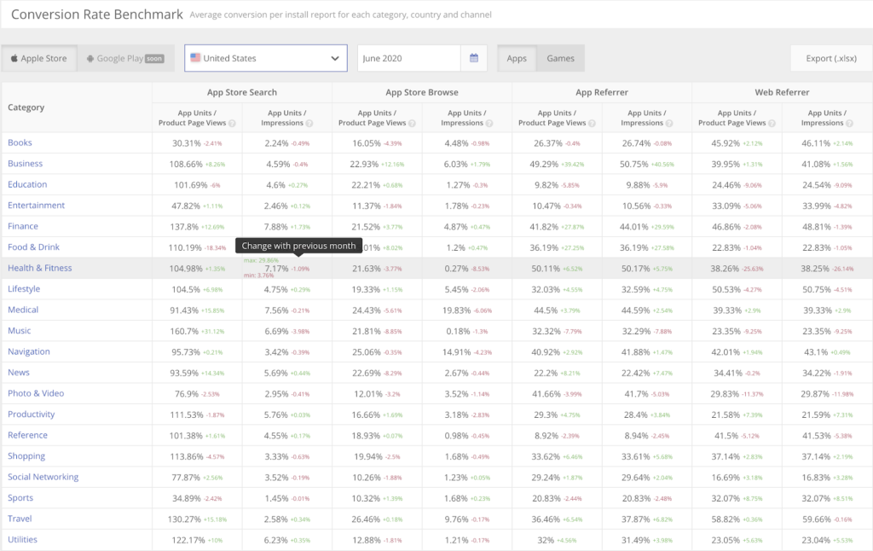The height and width of the screenshot is (551, 873).
Task: Click help icon under App Store Browse Product Page Views
Action: click(x=412, y=123)
